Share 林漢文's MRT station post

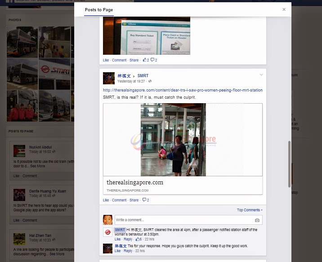click(134, 200)
